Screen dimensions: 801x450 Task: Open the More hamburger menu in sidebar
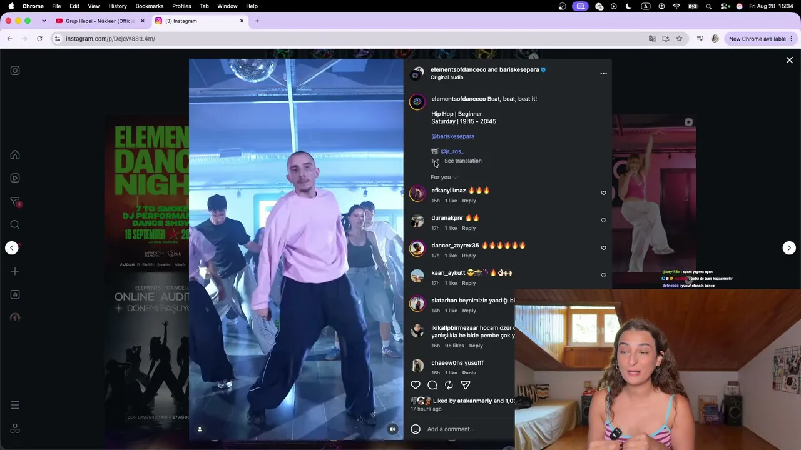click(15, 405)
